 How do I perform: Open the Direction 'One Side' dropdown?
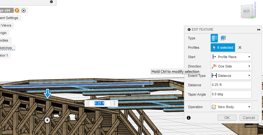[231, 66]
